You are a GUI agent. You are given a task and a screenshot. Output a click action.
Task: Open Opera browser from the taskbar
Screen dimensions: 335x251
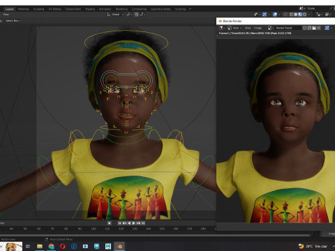(63, 246)
